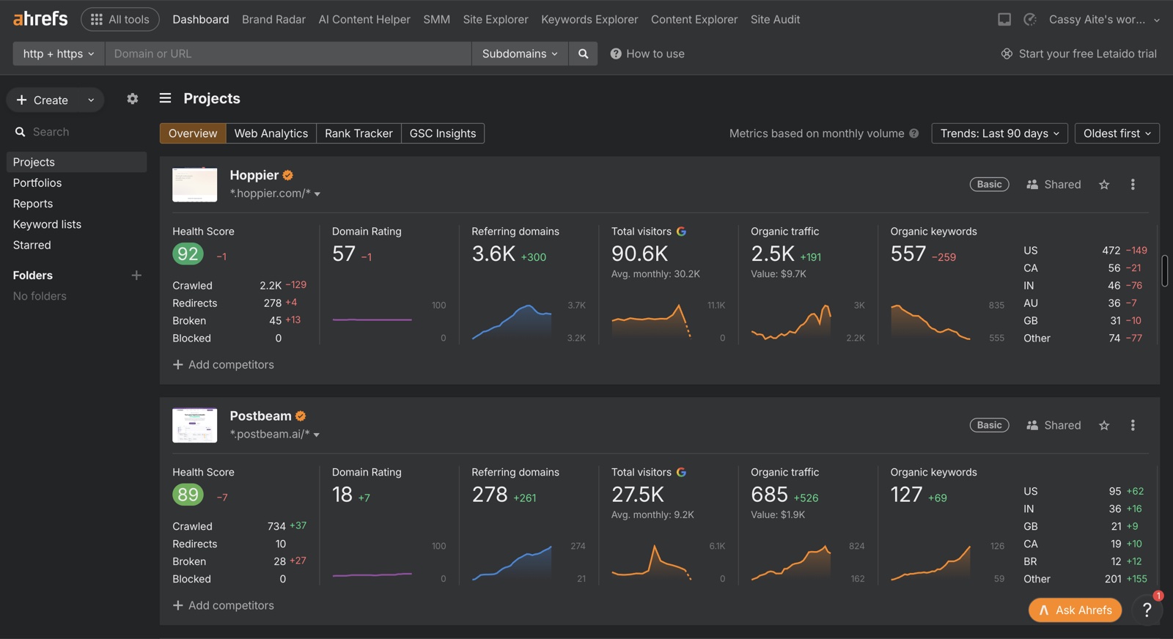1173x639 pixels.
Task: Select Projects in the sidebar
Action: (x=76, y=162)
